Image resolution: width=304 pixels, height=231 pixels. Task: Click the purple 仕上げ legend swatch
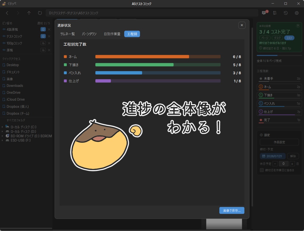pyautogui.click(x=65, y=81)
